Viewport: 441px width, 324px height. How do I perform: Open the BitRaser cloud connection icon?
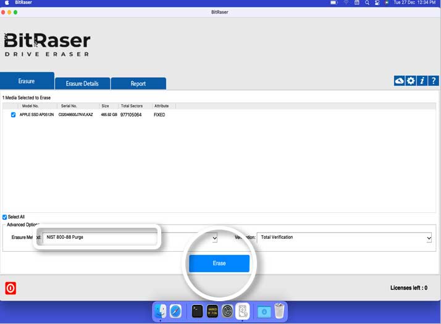click(x=399, y=81)
